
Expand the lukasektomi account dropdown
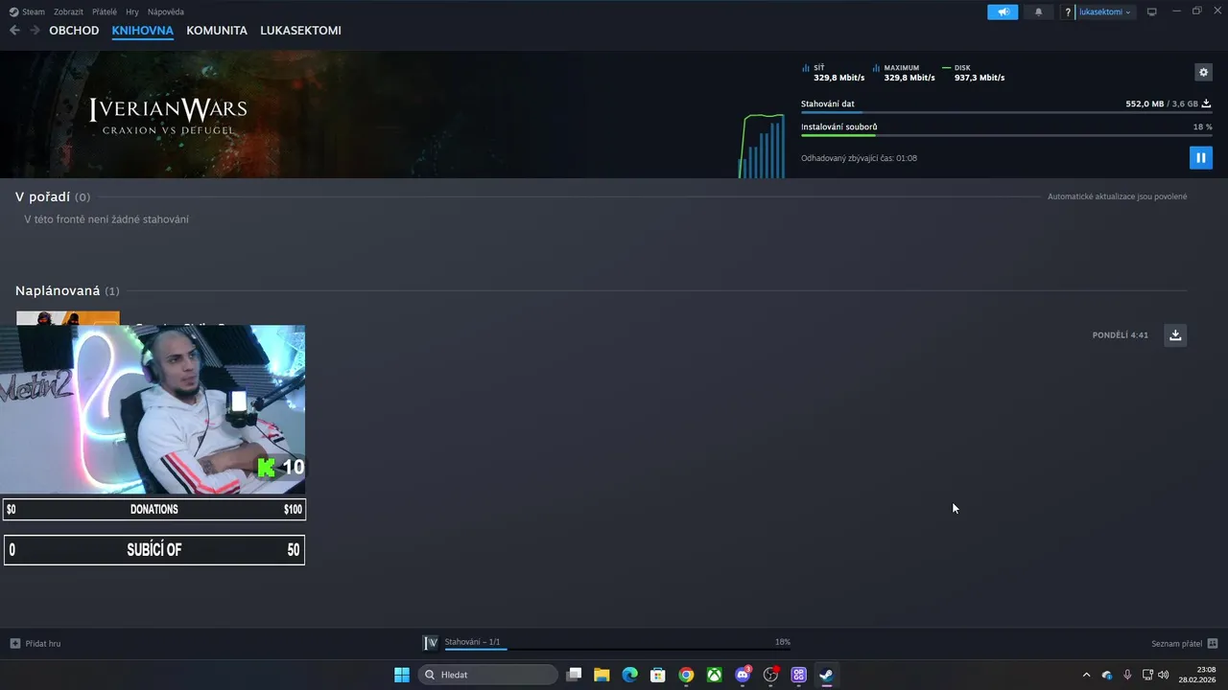(1106, 12)
